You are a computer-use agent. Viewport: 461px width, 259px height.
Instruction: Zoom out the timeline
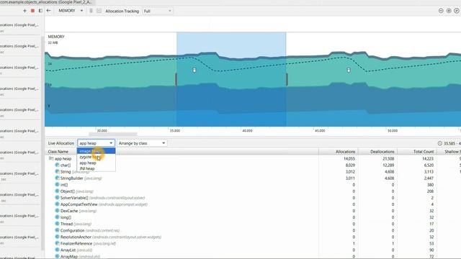441,11
